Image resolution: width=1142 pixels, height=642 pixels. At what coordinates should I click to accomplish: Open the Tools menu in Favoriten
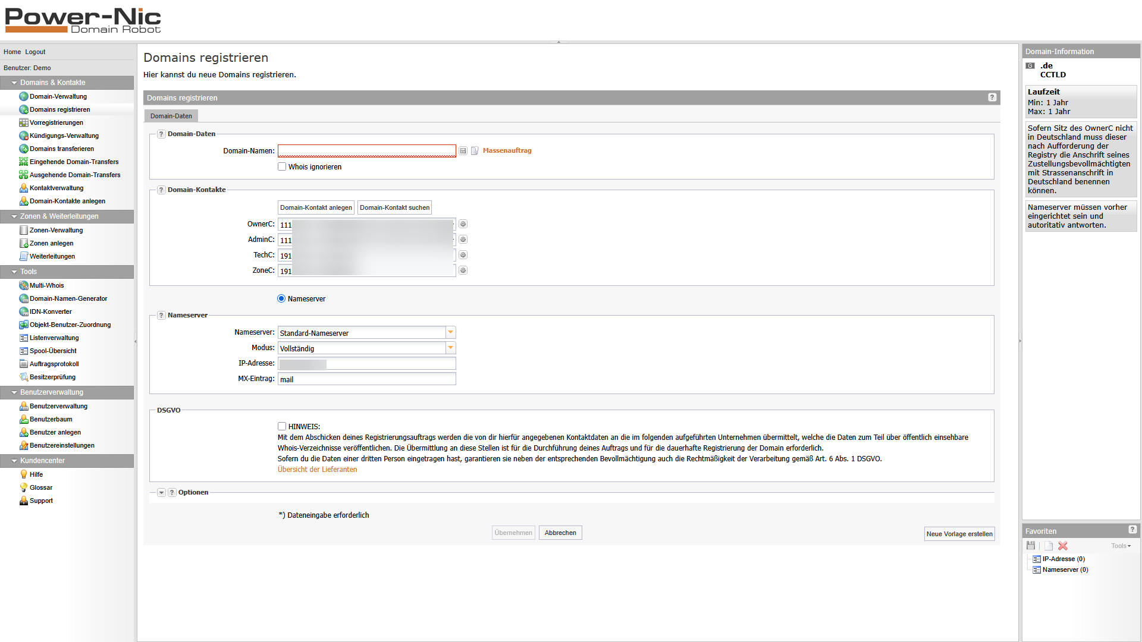(1121, 546)
